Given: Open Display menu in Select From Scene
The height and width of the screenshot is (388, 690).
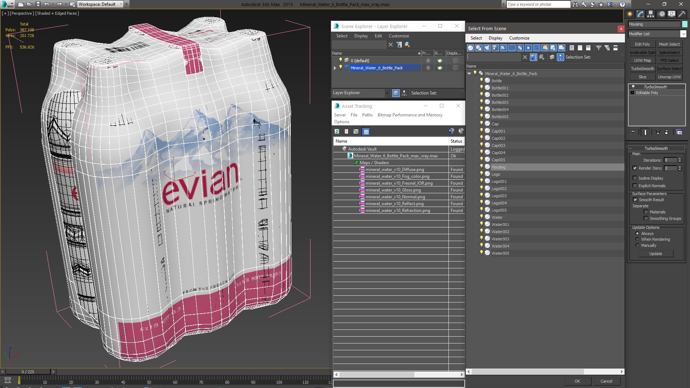Looking at the screenshot, I should click(495, 38).
